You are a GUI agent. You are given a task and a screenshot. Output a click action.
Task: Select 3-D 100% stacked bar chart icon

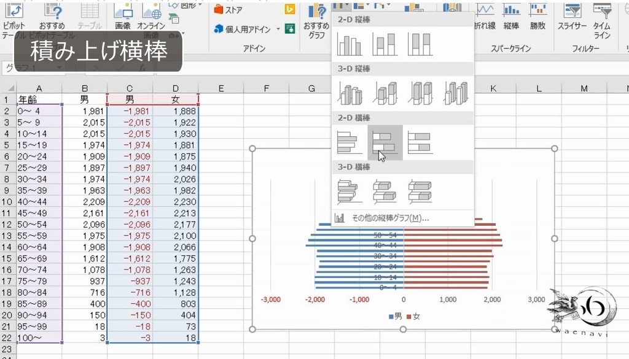coord(420,191)
